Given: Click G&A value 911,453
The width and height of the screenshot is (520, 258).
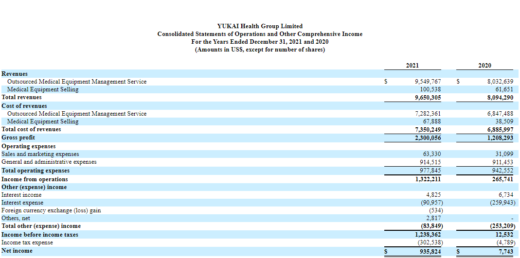Looking at the screenshot, I should point(502,162).
